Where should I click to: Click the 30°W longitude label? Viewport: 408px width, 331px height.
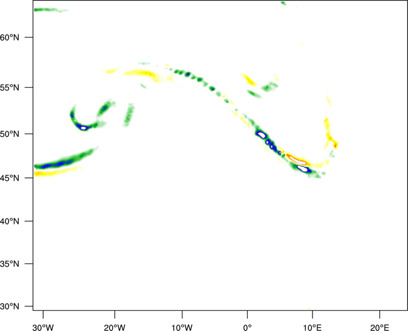[43, 327]
